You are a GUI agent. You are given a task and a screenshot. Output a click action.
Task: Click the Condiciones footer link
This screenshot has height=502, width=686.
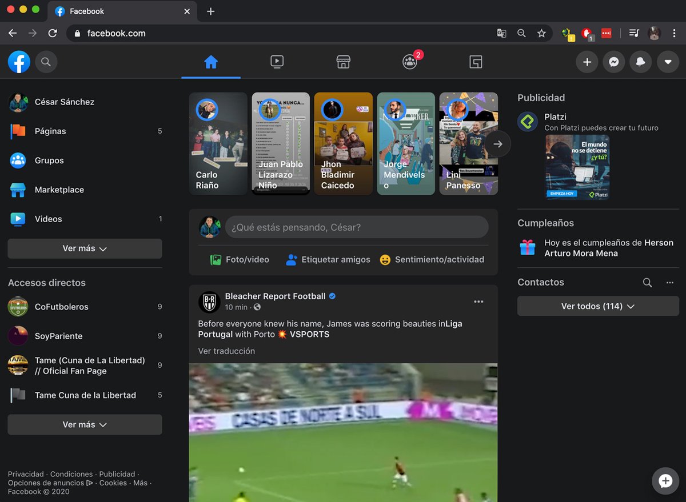tap(71, 474)
